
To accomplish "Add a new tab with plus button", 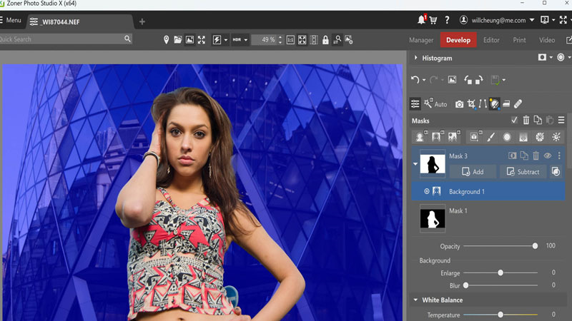I will pyautogui.click(x=142, y=22).
